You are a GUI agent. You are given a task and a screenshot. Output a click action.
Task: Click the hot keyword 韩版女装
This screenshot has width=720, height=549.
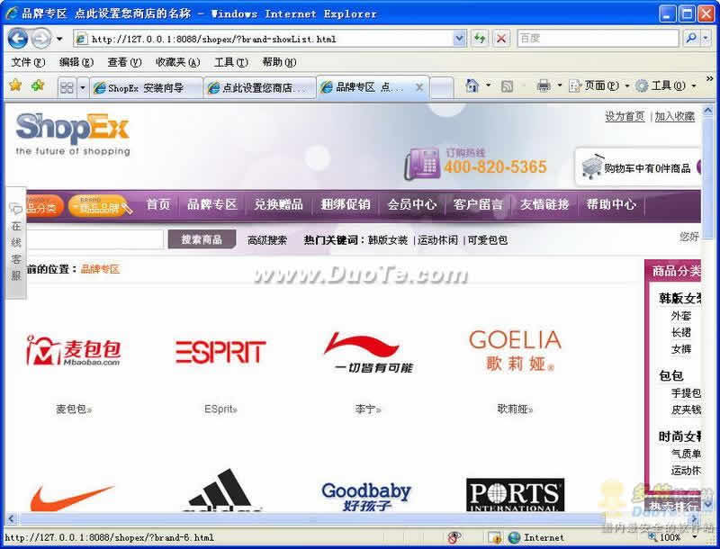point(388,240)
